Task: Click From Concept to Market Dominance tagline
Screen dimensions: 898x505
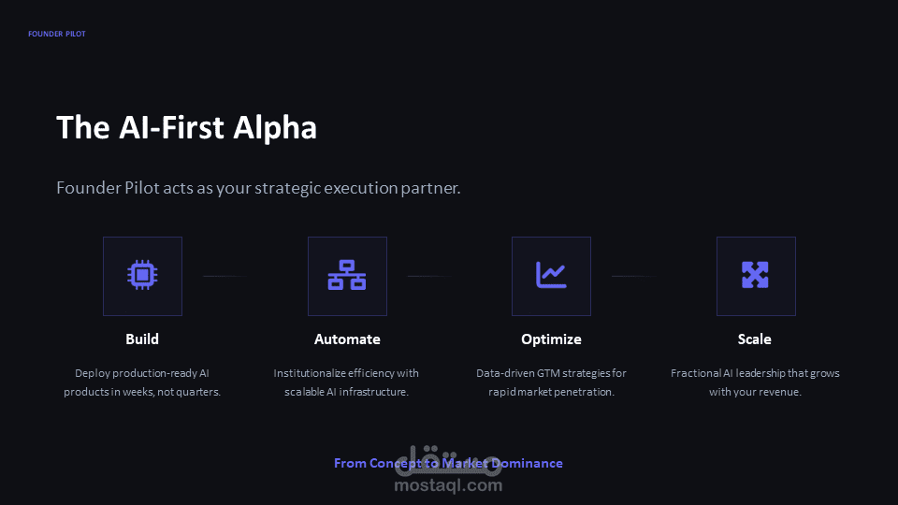Action: click(448, 463)
